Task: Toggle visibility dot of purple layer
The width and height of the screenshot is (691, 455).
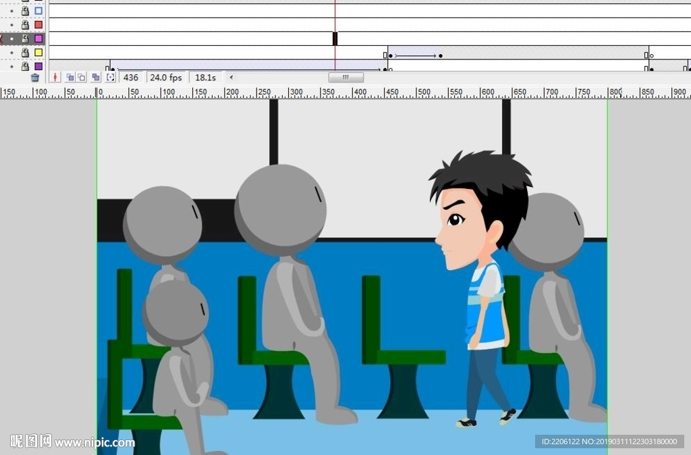Action: pos(12,67)
